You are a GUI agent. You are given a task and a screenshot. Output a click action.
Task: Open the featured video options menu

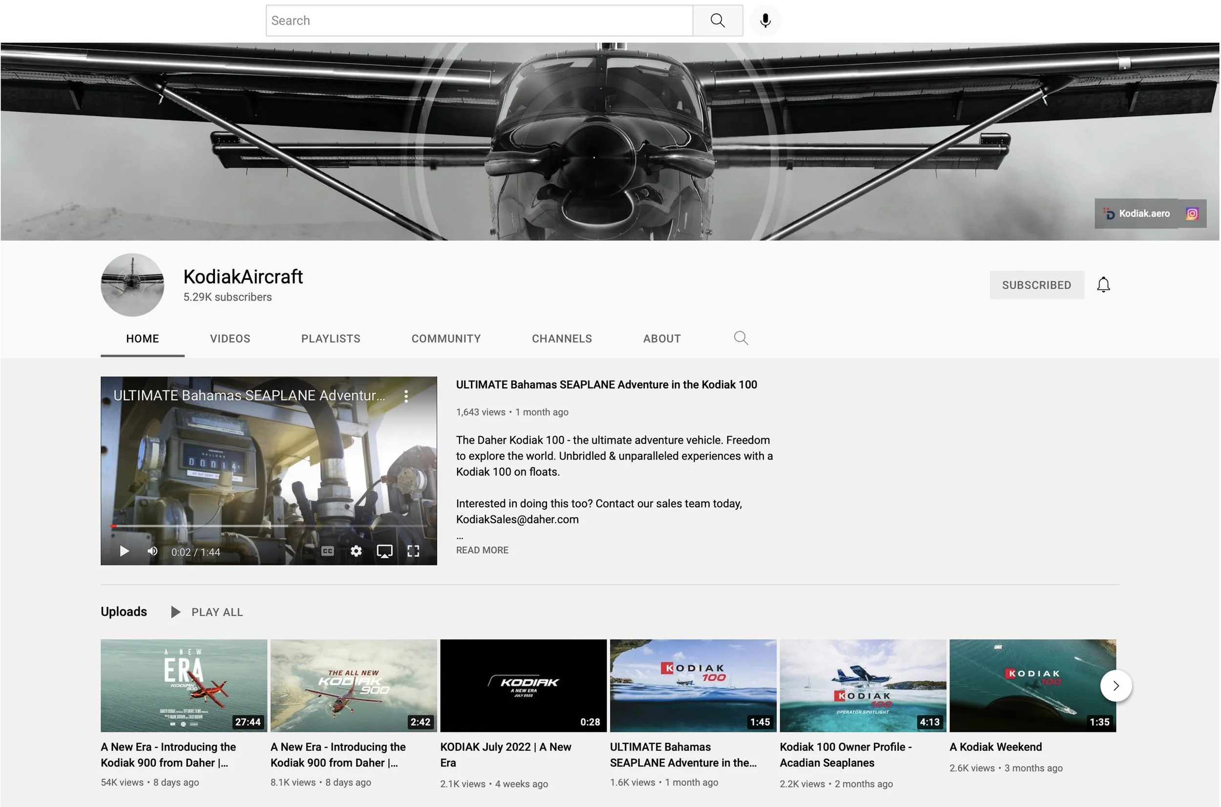pyautogui.click(x=406, y=396)
